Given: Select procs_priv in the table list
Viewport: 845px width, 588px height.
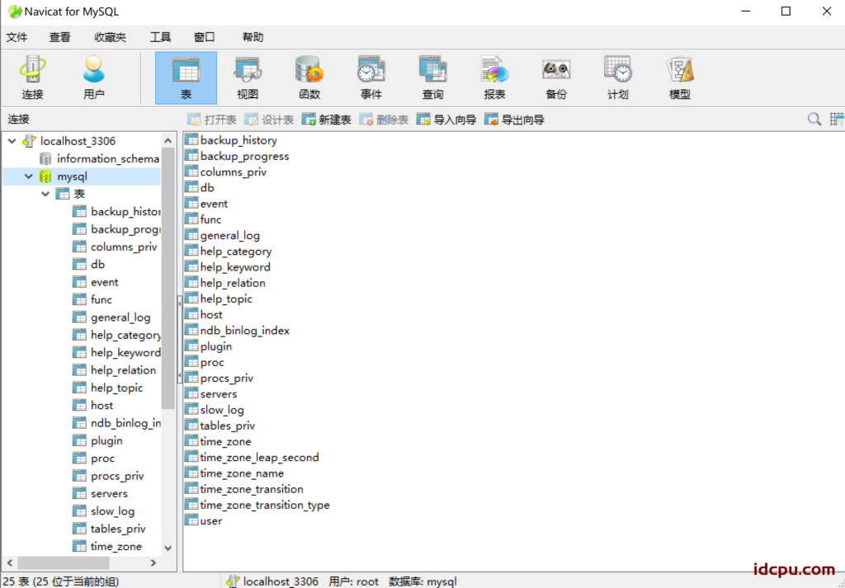Looking at the screenshot, I should pyautogui.click(x=226, y=378).
